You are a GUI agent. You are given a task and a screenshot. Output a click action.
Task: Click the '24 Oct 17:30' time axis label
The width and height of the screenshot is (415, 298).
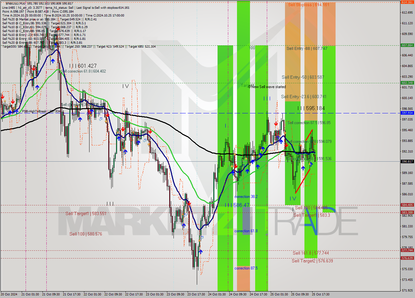tap(258, 294)
